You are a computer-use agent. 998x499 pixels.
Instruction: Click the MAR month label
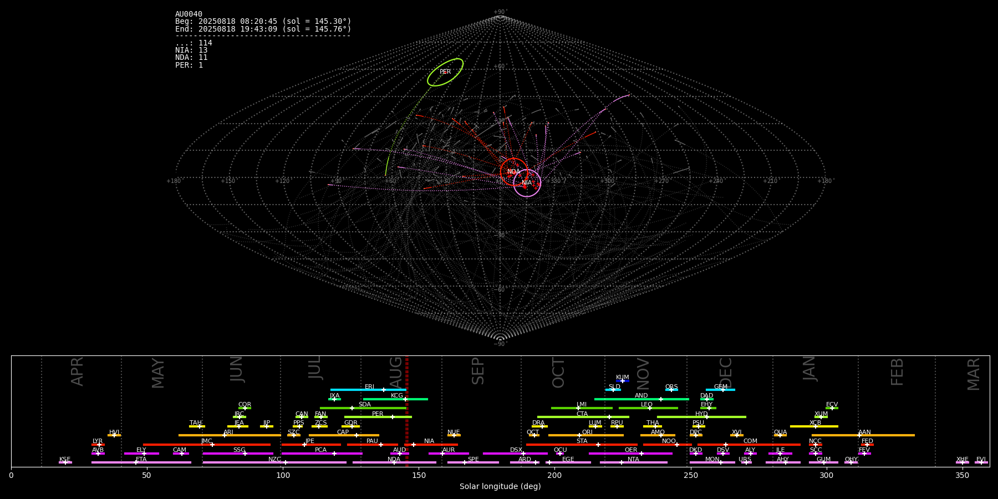(x=974, y=374)
